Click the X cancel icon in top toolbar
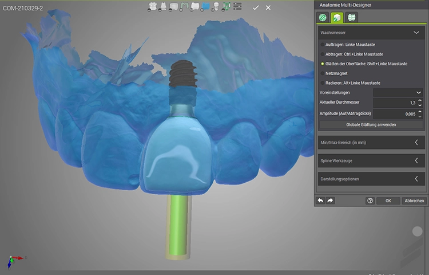The width and height of the screenshot is (429, 275). pyautogui.click(x=268, y=7)
